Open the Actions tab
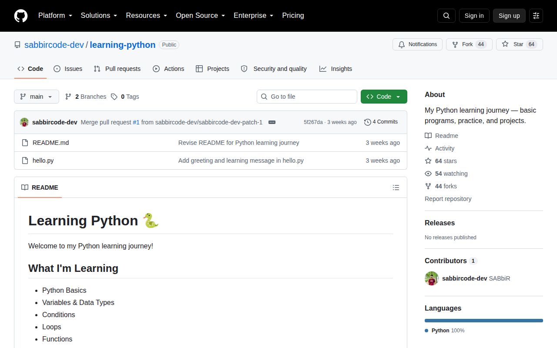 click(168, 69)
